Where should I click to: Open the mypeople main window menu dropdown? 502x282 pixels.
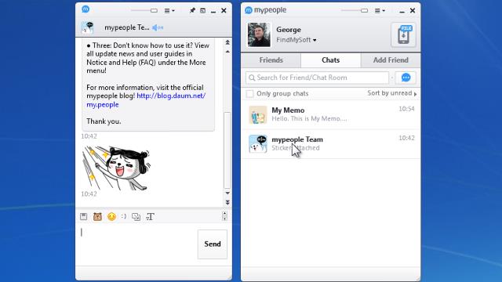click(x=380, y=10)
